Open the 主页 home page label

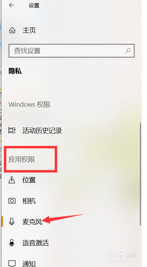(29, 30)
